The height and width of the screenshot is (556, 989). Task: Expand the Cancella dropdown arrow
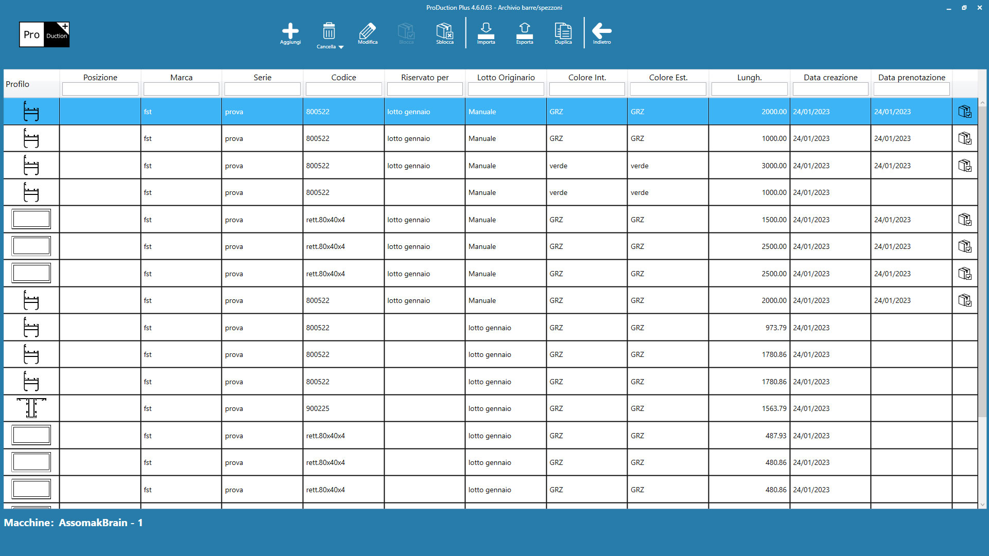point(341,47)
